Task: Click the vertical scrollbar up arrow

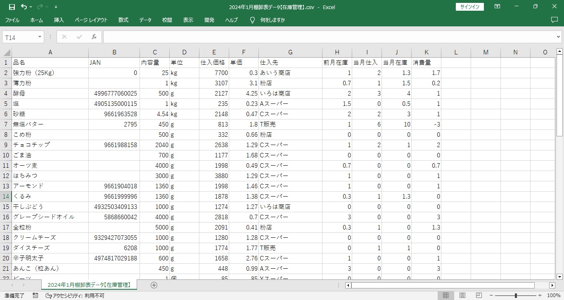Action: (559, 52)
